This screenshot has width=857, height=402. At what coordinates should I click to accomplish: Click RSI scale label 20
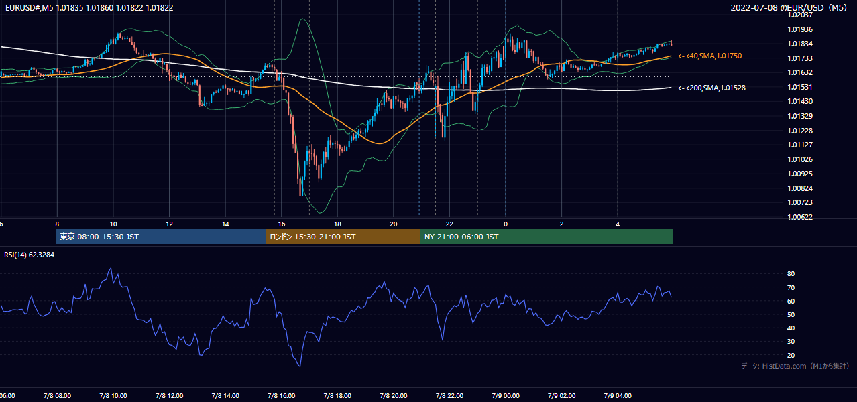pyautogui.click(x=791, y=355)
